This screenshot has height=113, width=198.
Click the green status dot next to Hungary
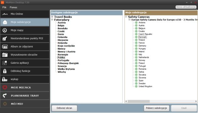[x=136, y=49]
